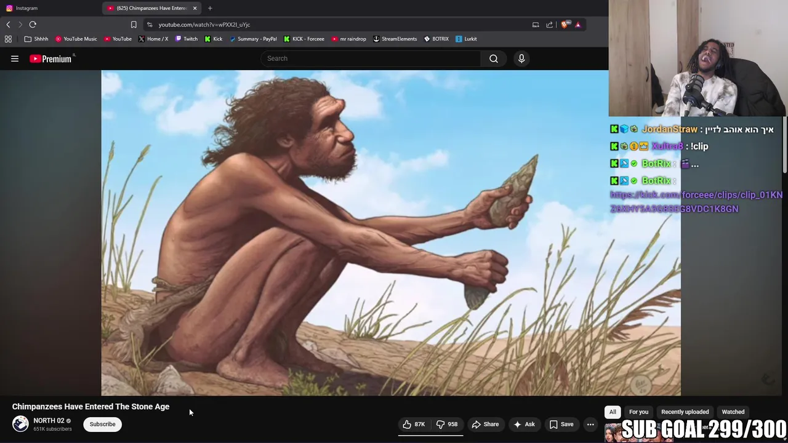Open the cast/media icon in address bar
This screenshot has height=443, width=788.
[536, 25]
